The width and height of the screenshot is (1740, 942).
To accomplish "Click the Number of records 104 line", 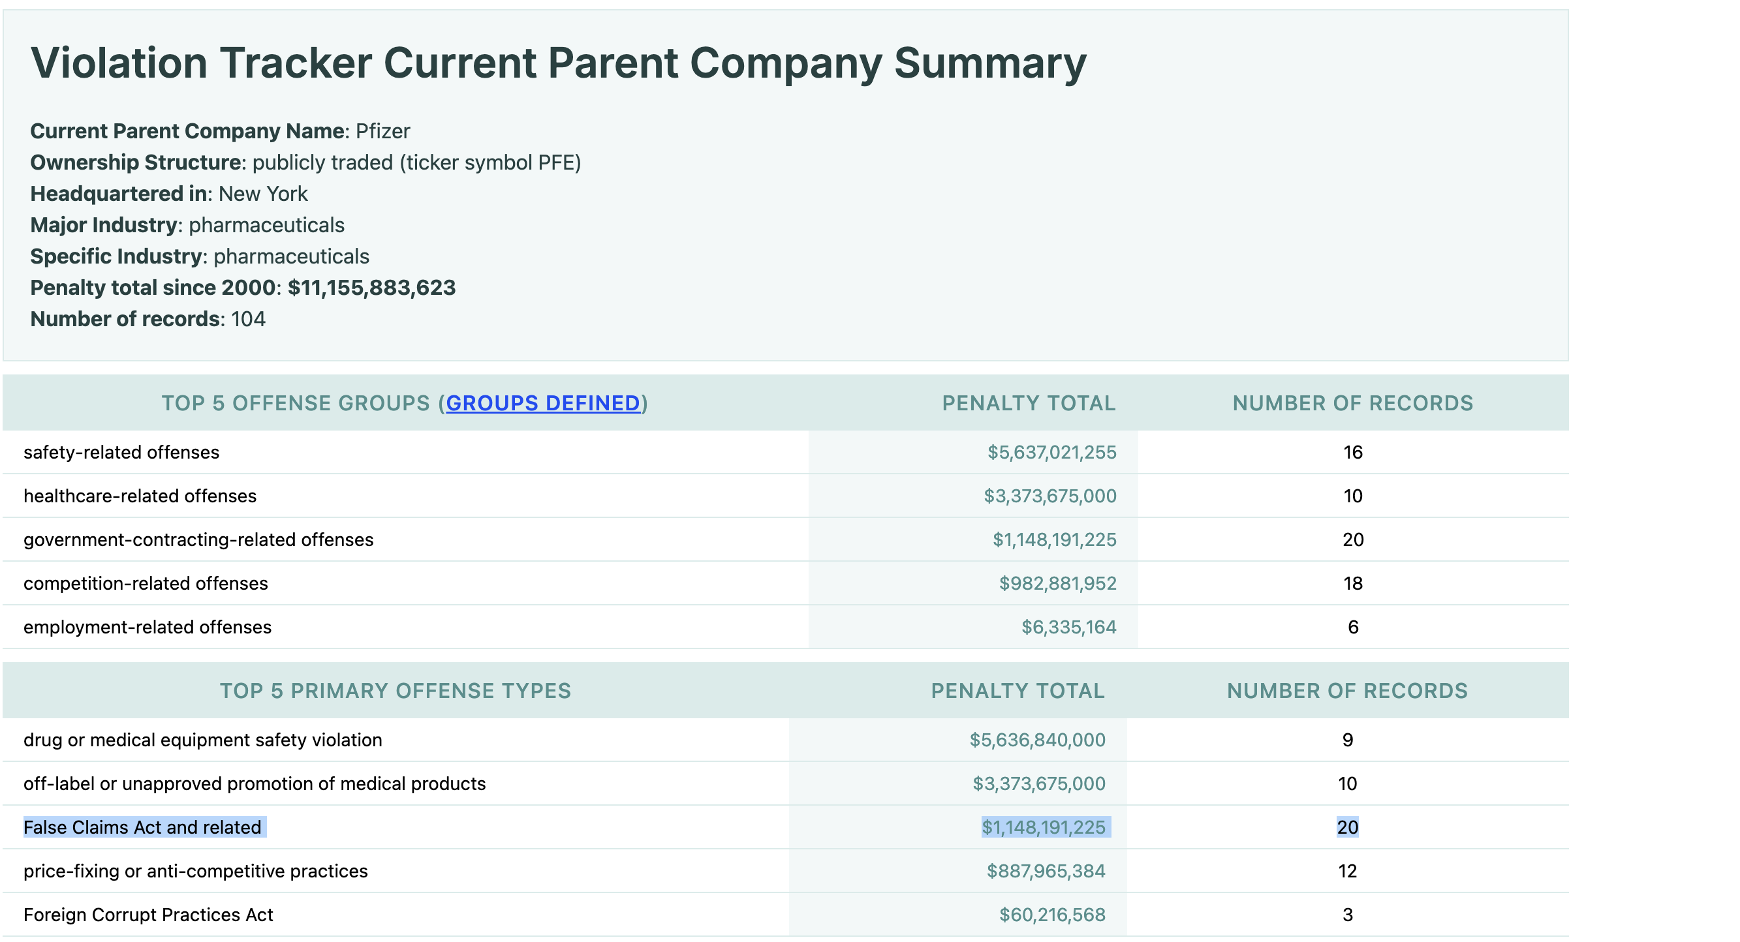I will [148, 320].
